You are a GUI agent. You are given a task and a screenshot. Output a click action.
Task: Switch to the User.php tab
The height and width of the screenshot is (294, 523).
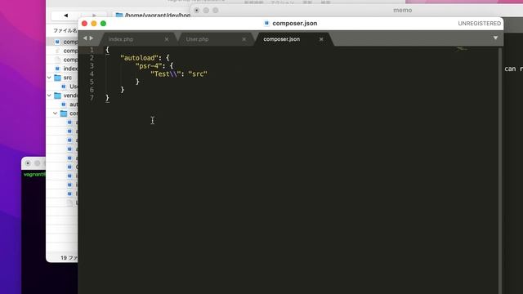pos(197,39)
